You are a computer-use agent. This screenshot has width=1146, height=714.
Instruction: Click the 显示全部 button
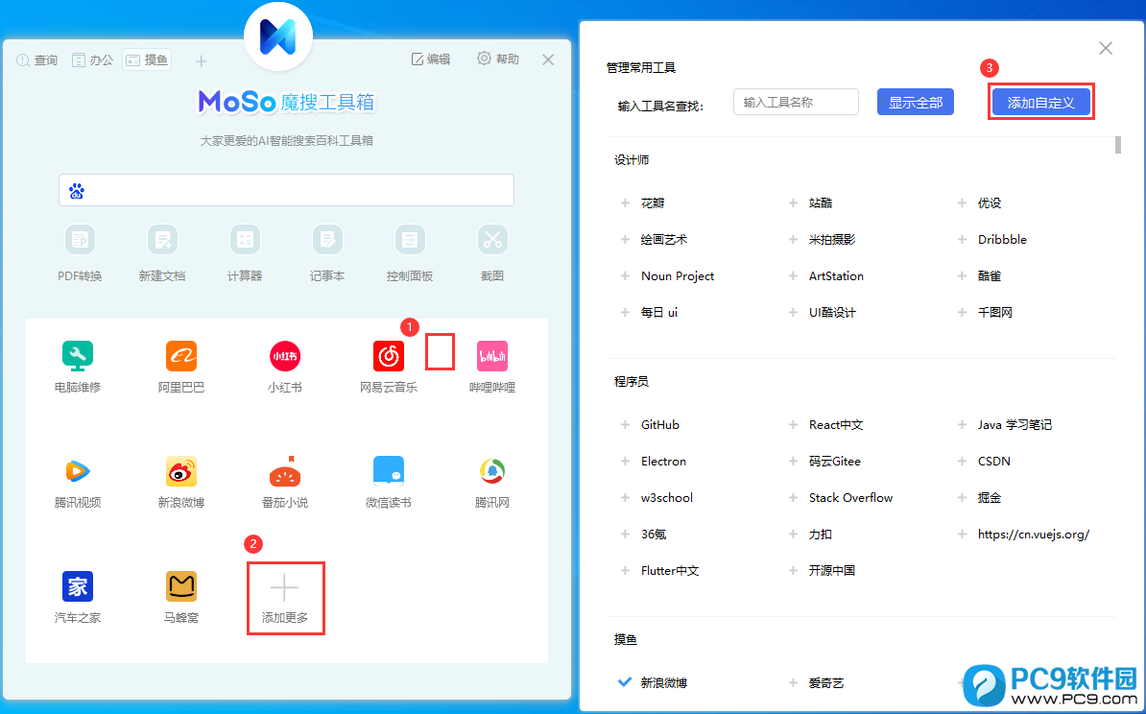[915, 103]
